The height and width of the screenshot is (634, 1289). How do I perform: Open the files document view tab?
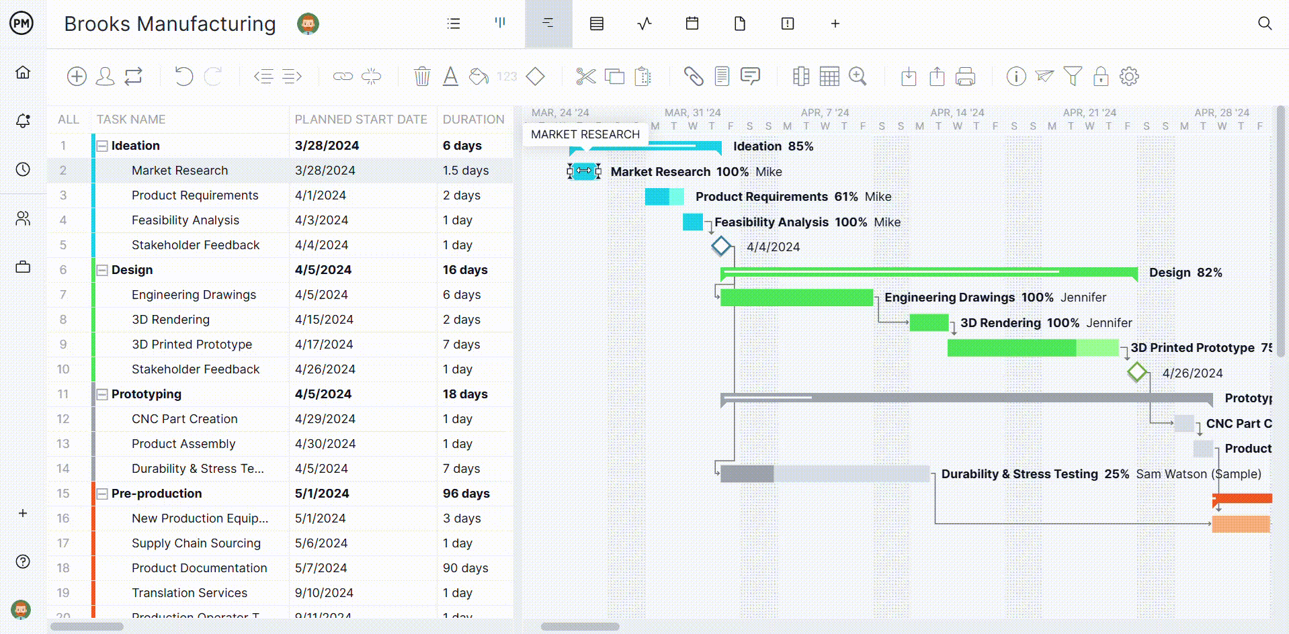(x=740, y=24)
